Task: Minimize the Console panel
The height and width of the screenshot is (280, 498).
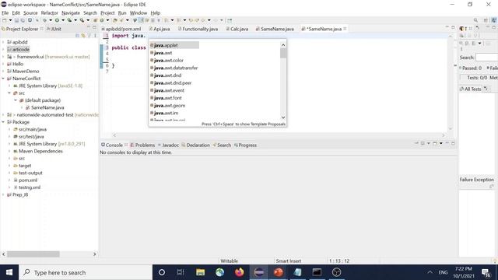Action: pos(447,143)
